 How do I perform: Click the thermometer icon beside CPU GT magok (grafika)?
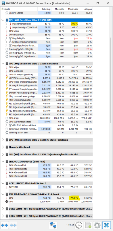[x=7, y=74]
